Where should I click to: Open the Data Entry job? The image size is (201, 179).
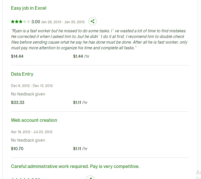pyautogui.click(x=22, y=74)
